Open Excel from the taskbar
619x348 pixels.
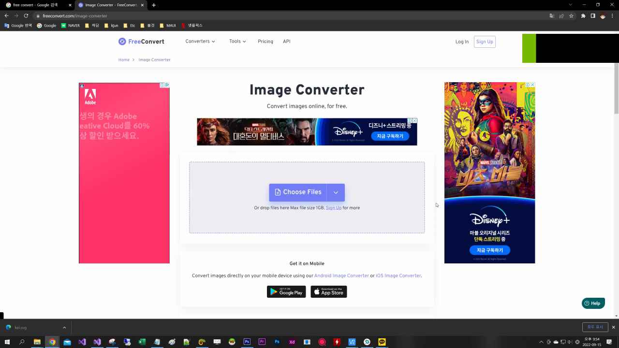coord(142,342)
